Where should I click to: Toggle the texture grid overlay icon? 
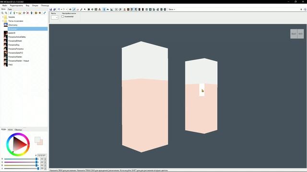coord(116,10)
